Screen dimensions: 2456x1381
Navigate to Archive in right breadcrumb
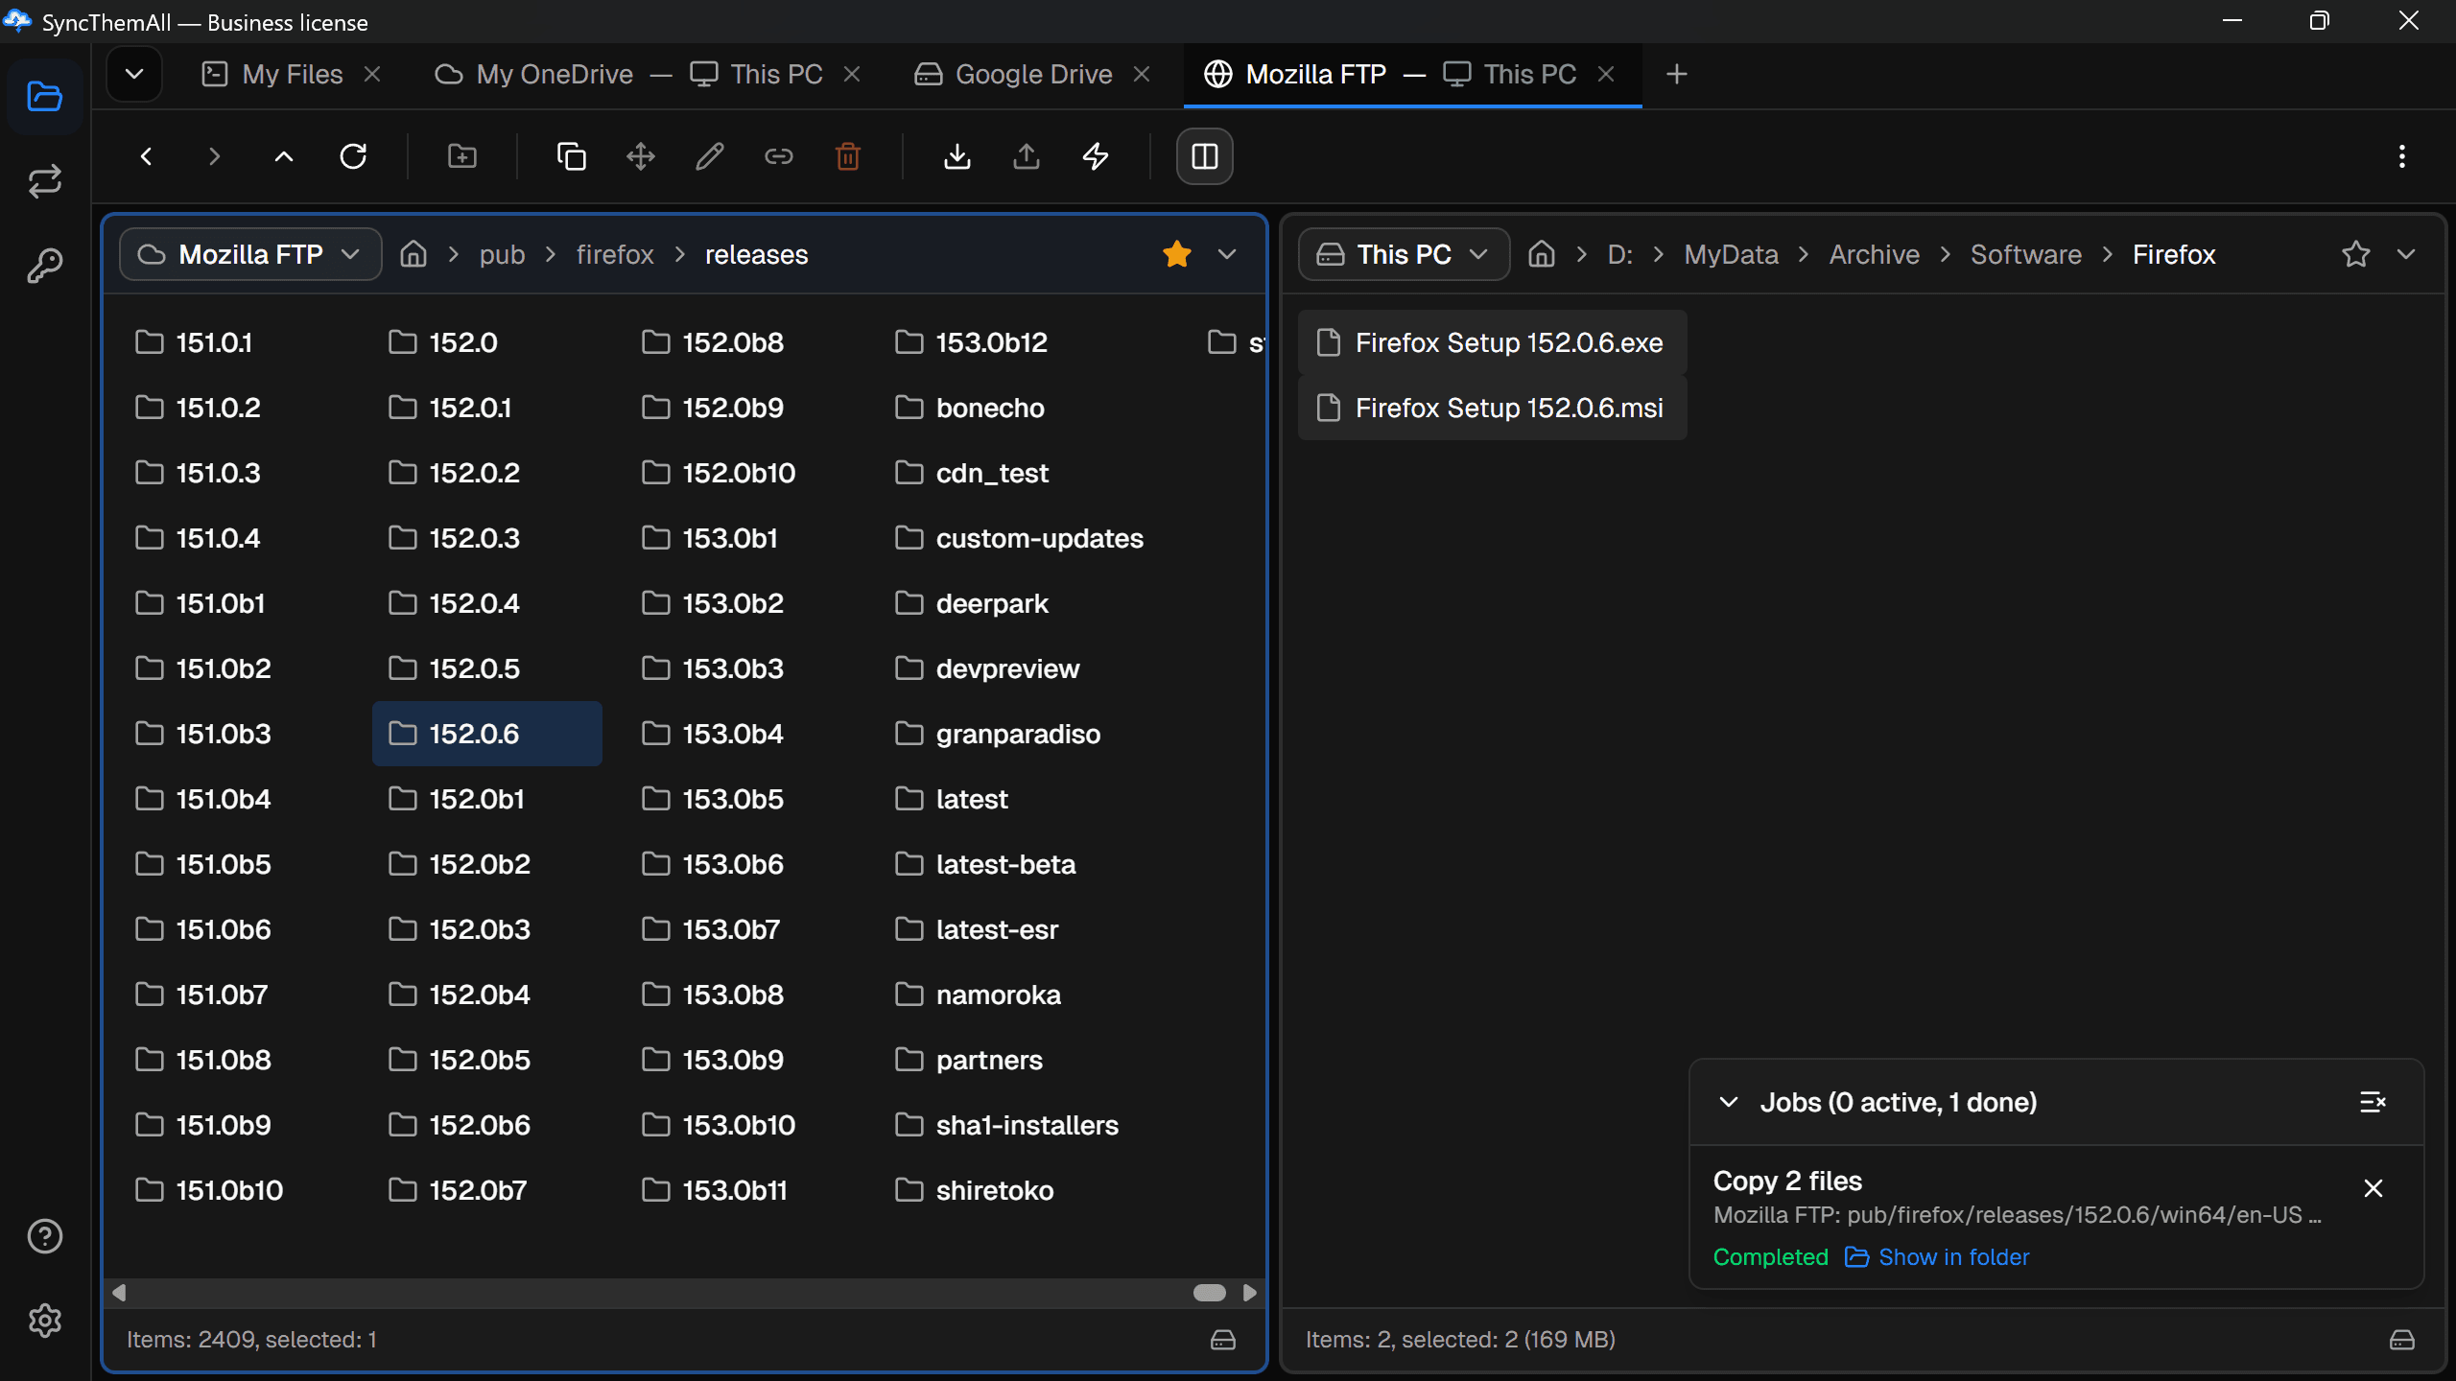(x=1874, y=254)
